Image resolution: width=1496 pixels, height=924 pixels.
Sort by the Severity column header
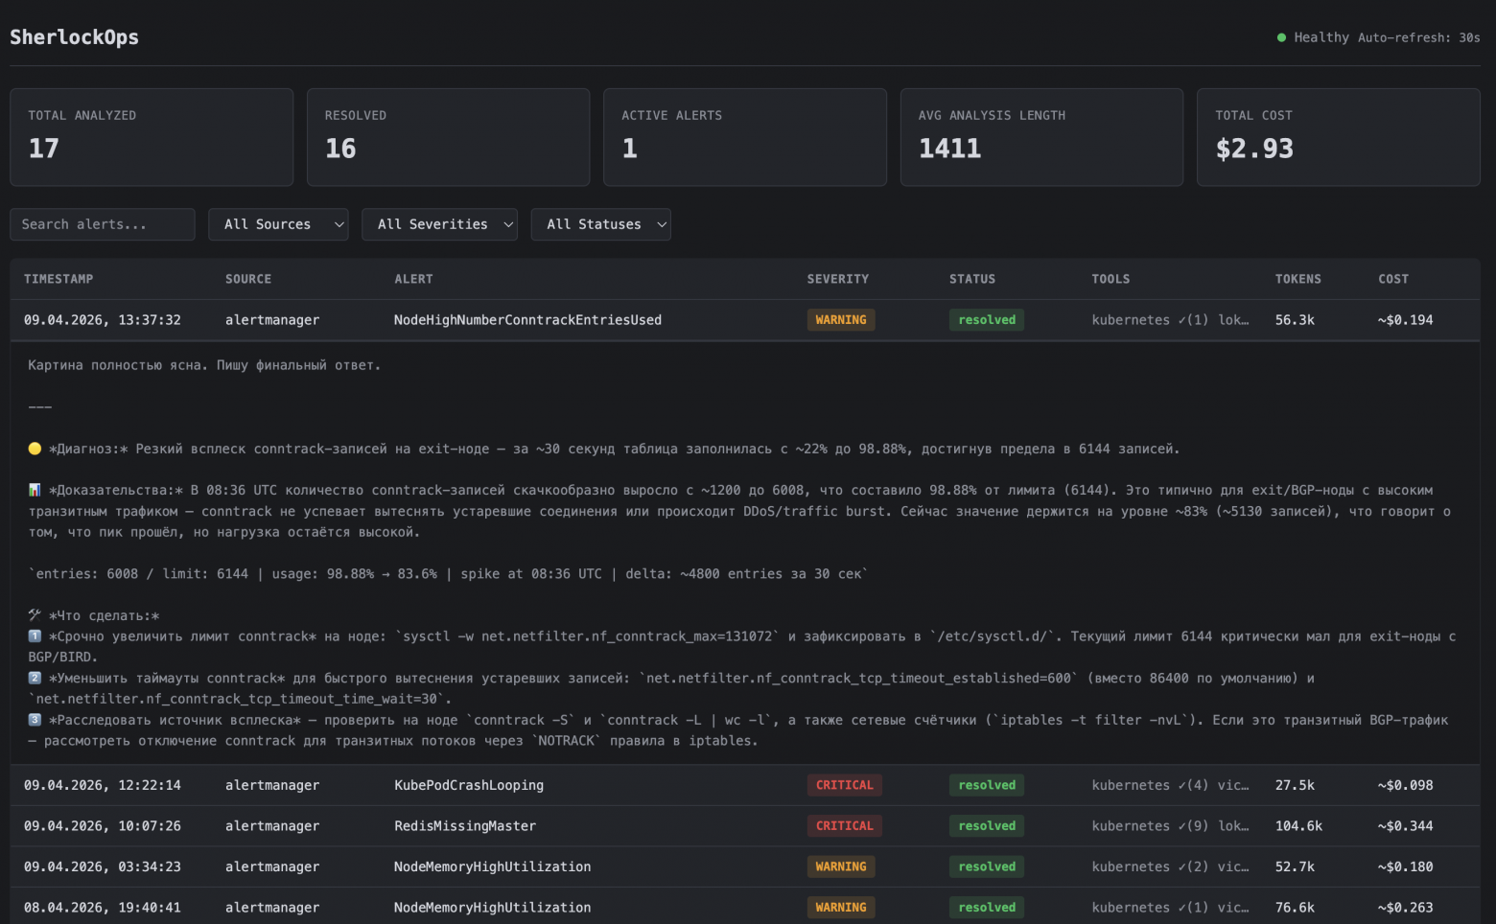pyautogui.click(x=837, y=279)
